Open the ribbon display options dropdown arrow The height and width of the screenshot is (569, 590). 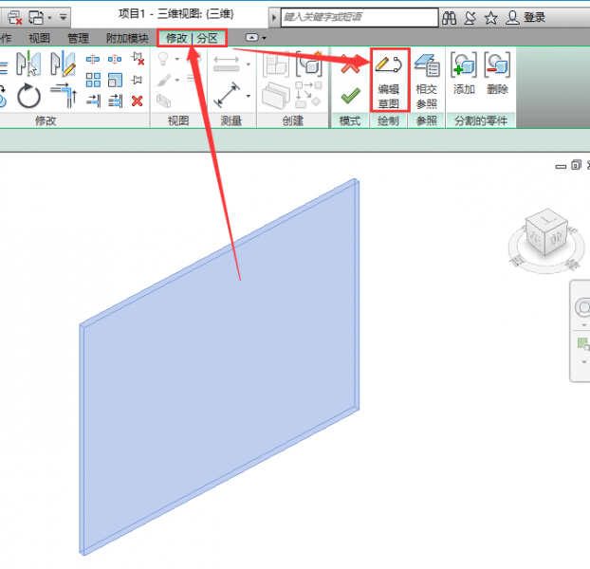coord(264,38)
